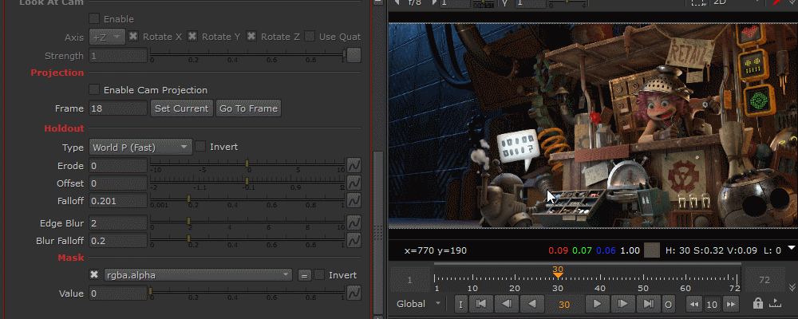Click the previous f-stop arrow
The image size is (798, 319).
coord(397,2)
